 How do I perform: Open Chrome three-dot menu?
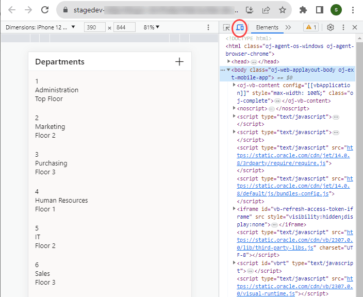point(353,10)
